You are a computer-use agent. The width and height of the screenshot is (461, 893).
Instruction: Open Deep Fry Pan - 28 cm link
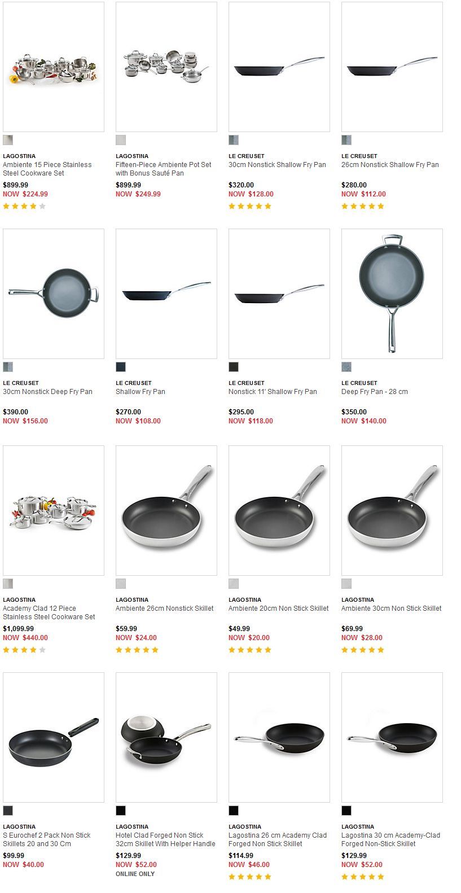click(375, 392)
